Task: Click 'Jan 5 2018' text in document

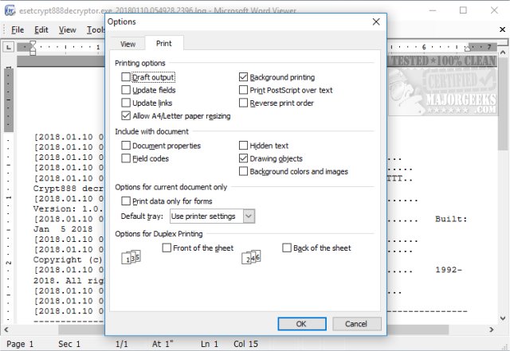Action: pyautogui.click(x=63, y=229)
